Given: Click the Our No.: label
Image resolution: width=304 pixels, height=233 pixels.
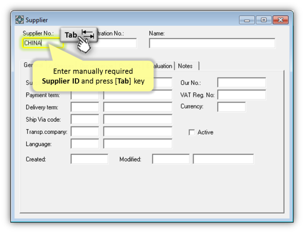Looking at the screenshot, I should (191, 83).
